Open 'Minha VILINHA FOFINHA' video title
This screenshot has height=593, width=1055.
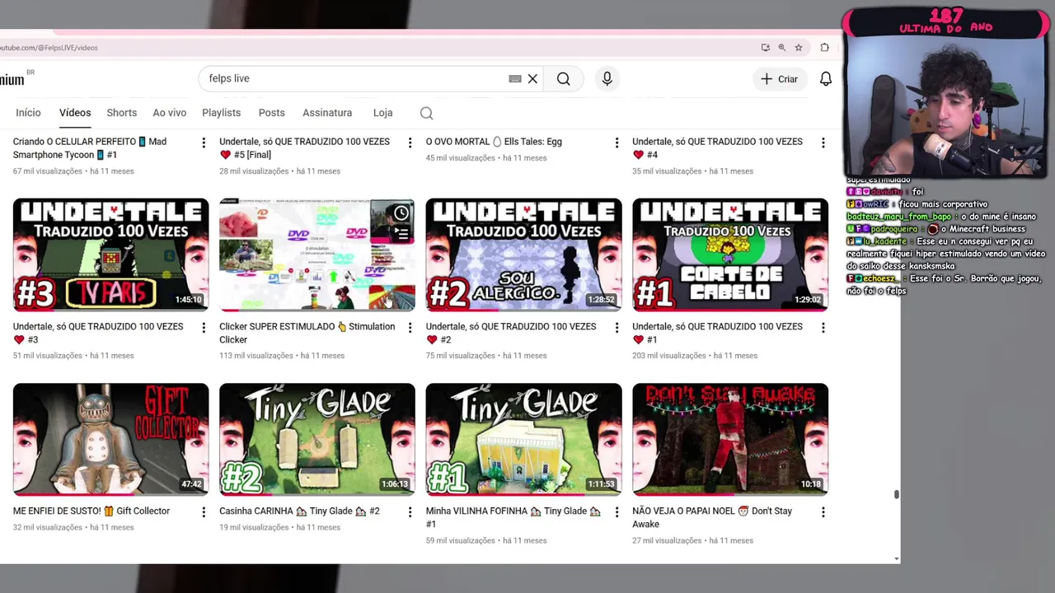513,517
